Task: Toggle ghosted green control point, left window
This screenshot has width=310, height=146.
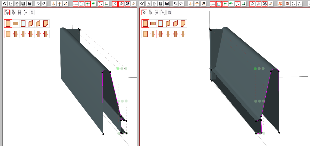Action: pos(94,4)
